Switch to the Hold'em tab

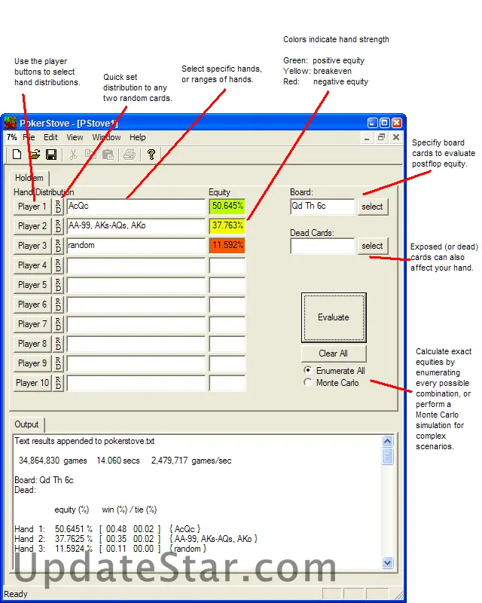[29, 178]
